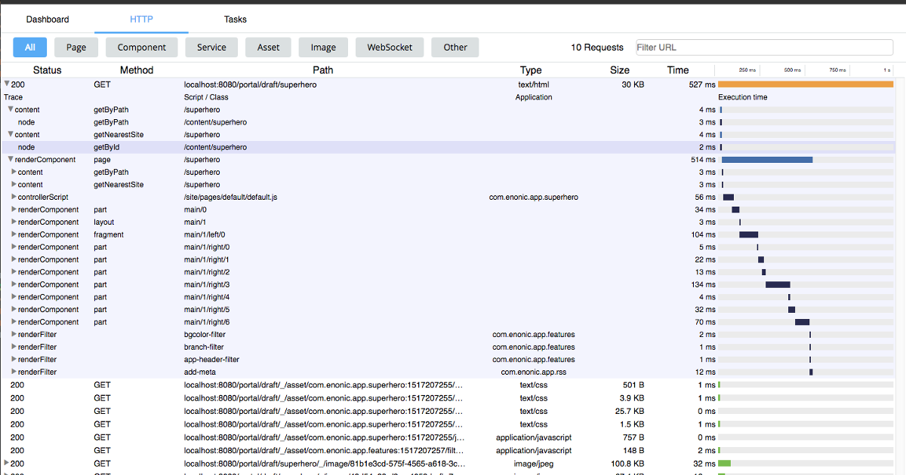Sort by the Type column header
The image size is (906, 475).
(531, 70)
